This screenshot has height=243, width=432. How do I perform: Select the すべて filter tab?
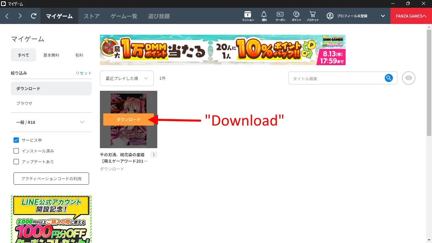24,55
